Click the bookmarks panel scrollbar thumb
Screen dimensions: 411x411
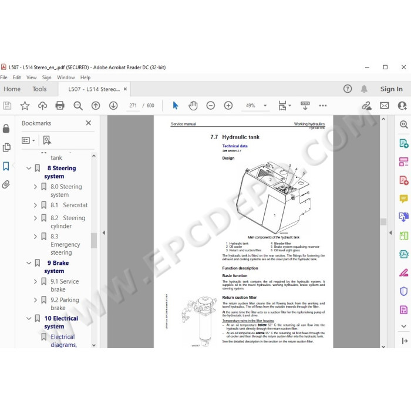[x=93, y=240]
